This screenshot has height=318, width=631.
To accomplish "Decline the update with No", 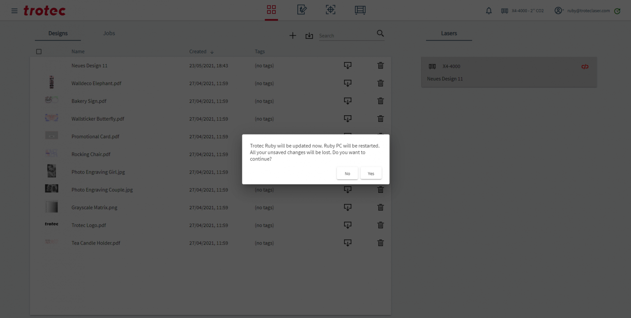I will tap(347, 174).
